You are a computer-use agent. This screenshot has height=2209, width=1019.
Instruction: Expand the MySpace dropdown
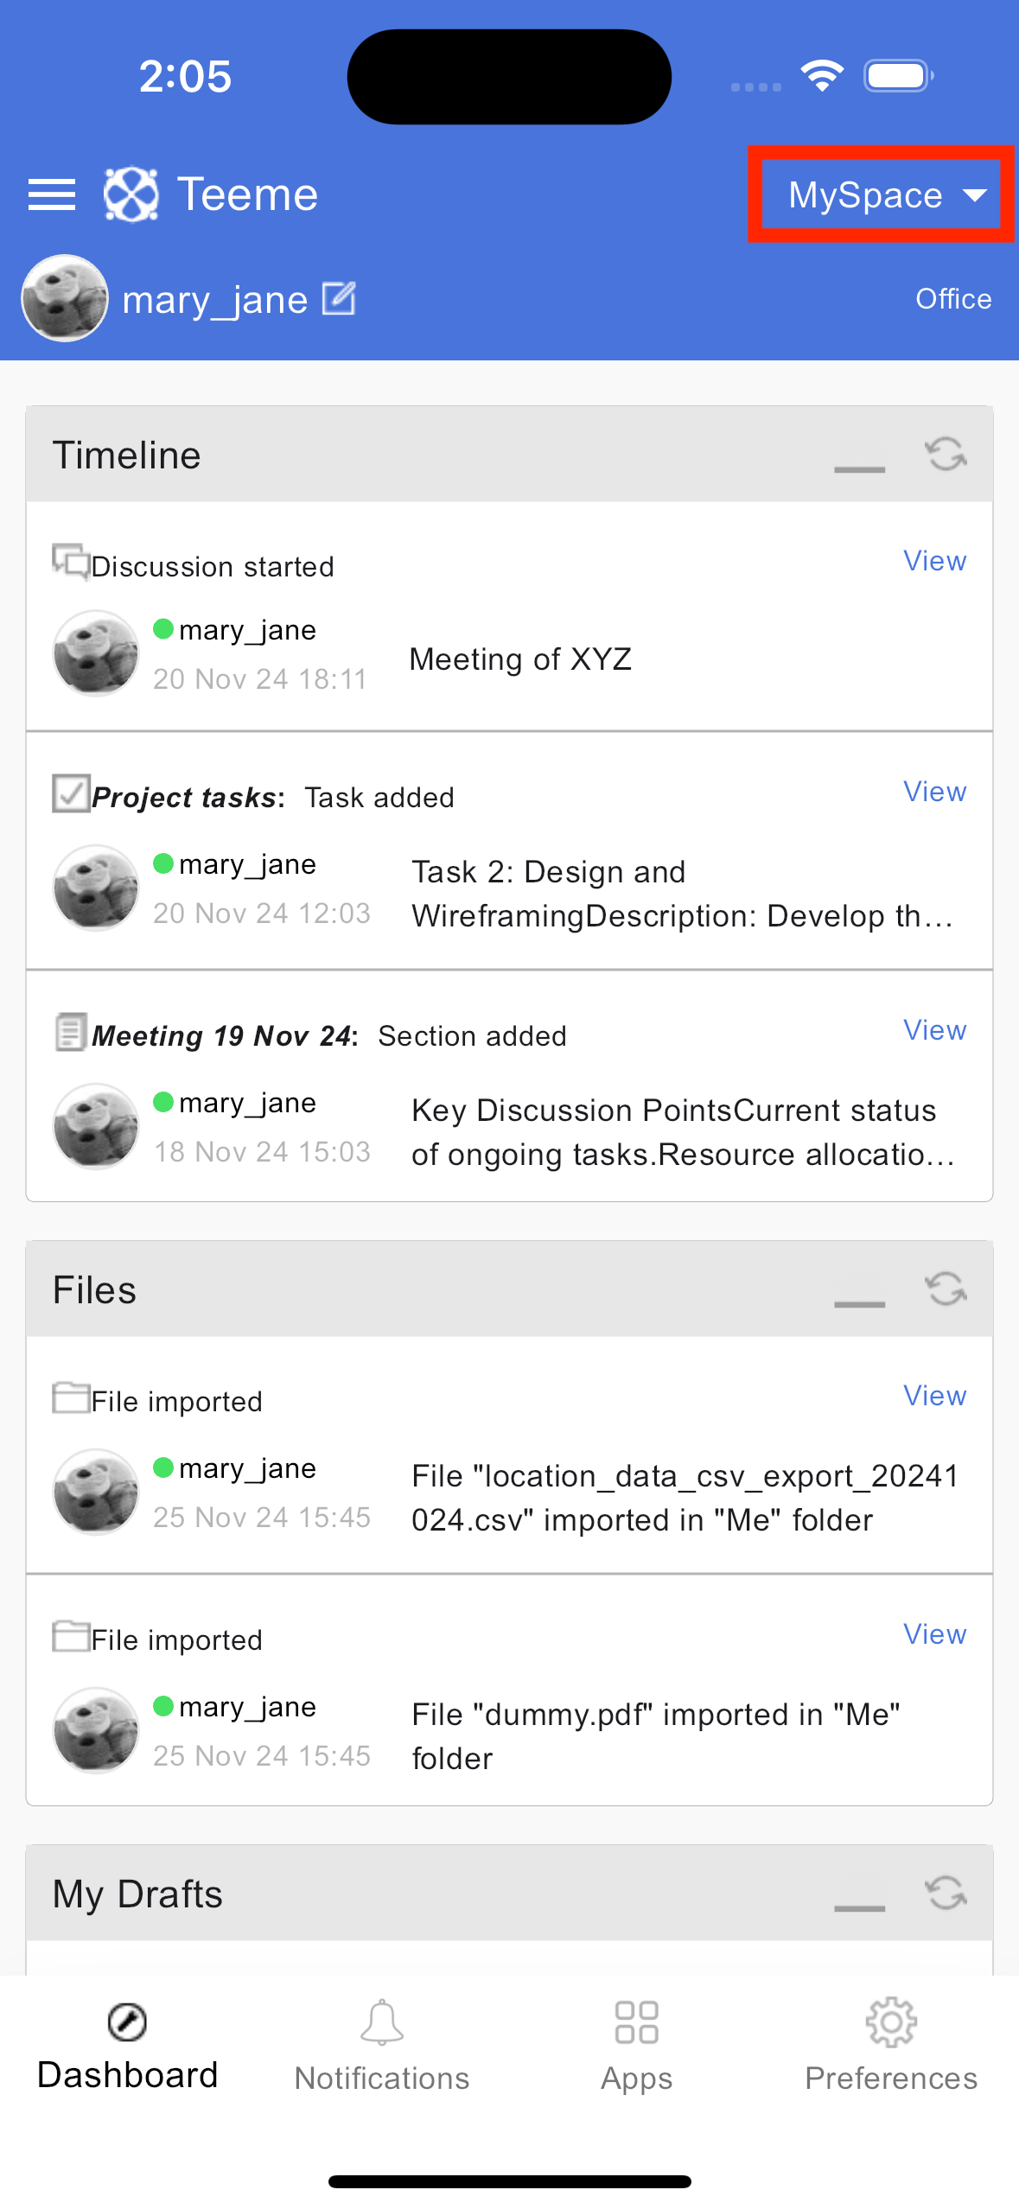[882, 194]
